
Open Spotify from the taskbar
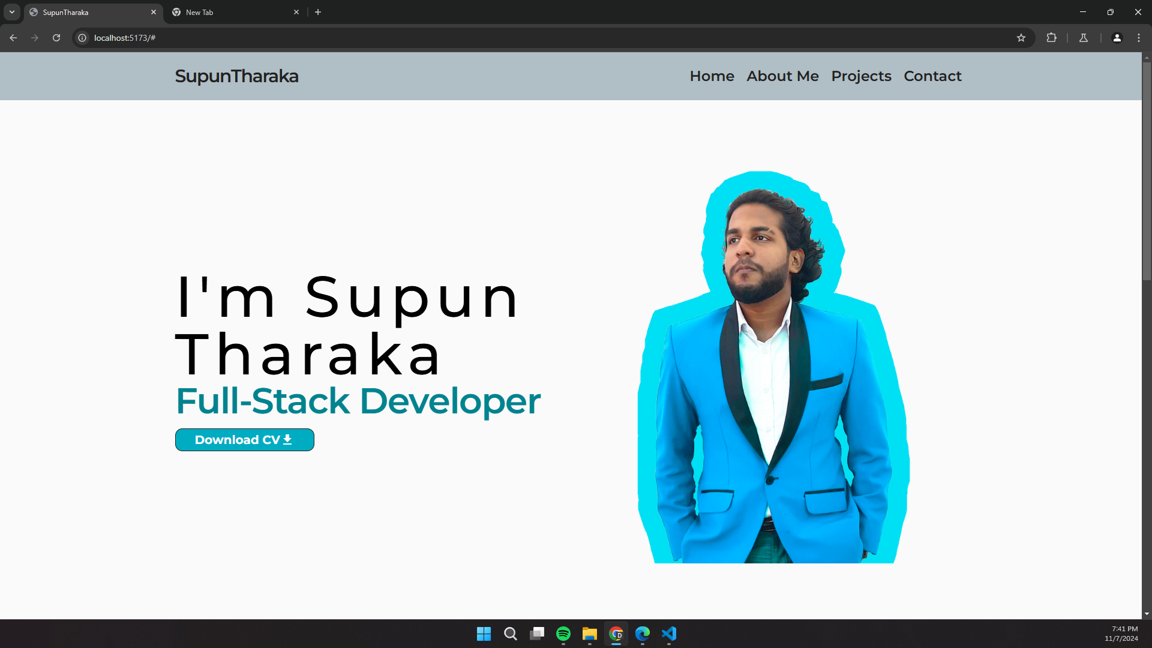click(x=563, y=634)
